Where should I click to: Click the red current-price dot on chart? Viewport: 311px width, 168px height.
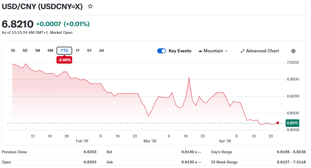(x=278, y=123)
